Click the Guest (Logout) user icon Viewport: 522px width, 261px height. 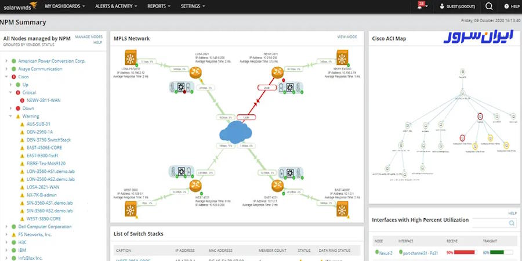tap(442, 6)
